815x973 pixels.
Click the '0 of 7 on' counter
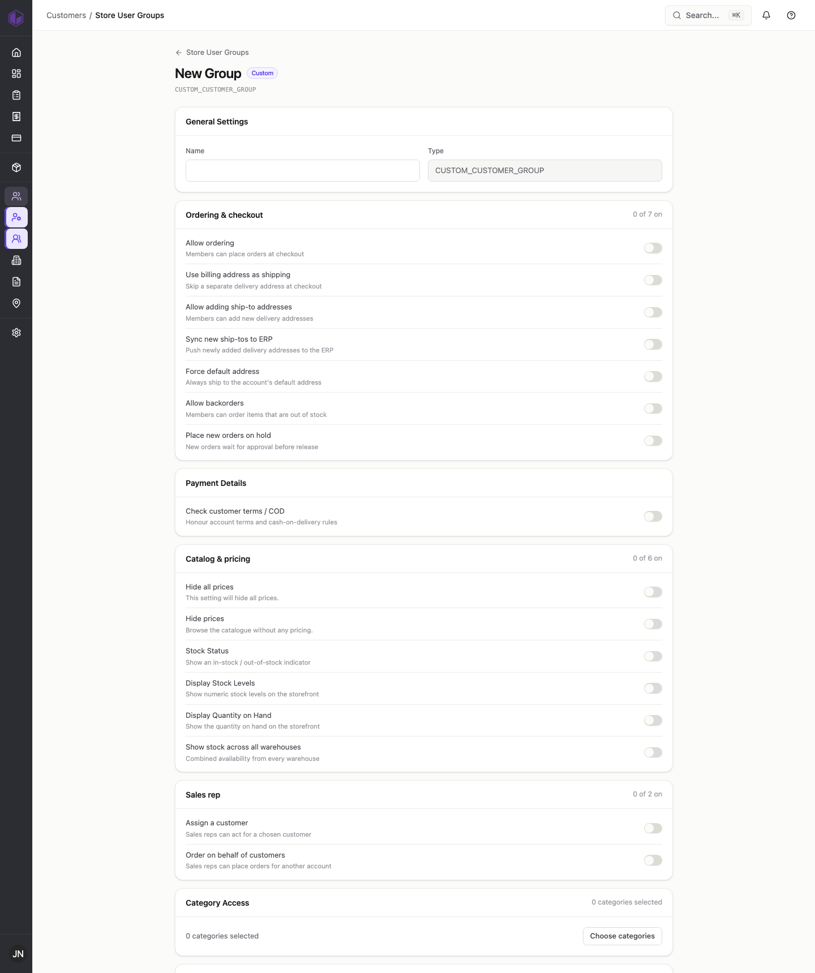coord(647,214)
